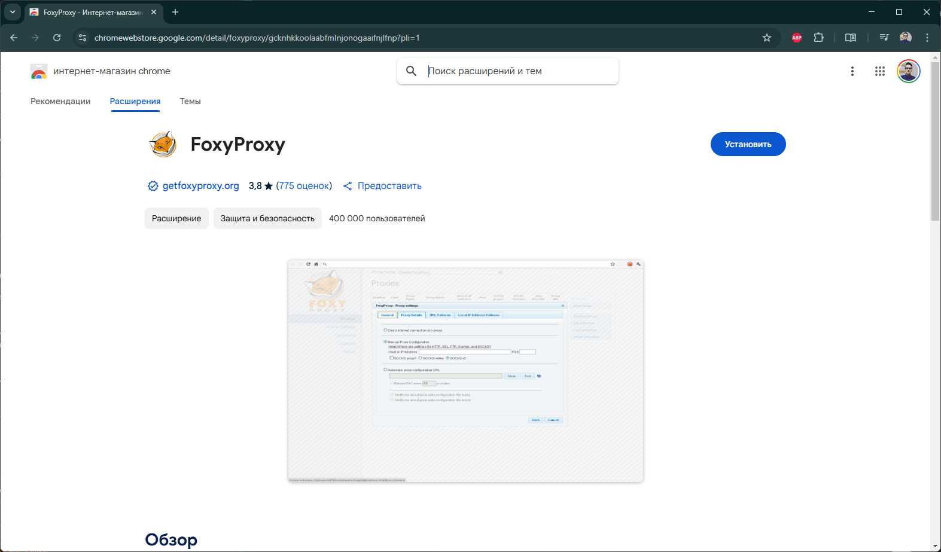Screen dimensions: 941x552
Task: Open the tab search dropdown arrow
Action: point(13,12)
